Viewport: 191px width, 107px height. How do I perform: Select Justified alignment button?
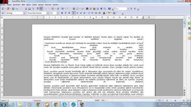click(84, 13)
